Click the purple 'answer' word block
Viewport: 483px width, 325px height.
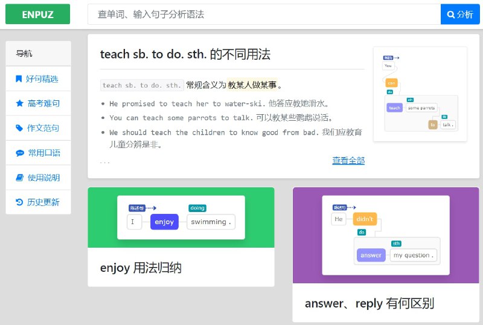pos(371,255)
